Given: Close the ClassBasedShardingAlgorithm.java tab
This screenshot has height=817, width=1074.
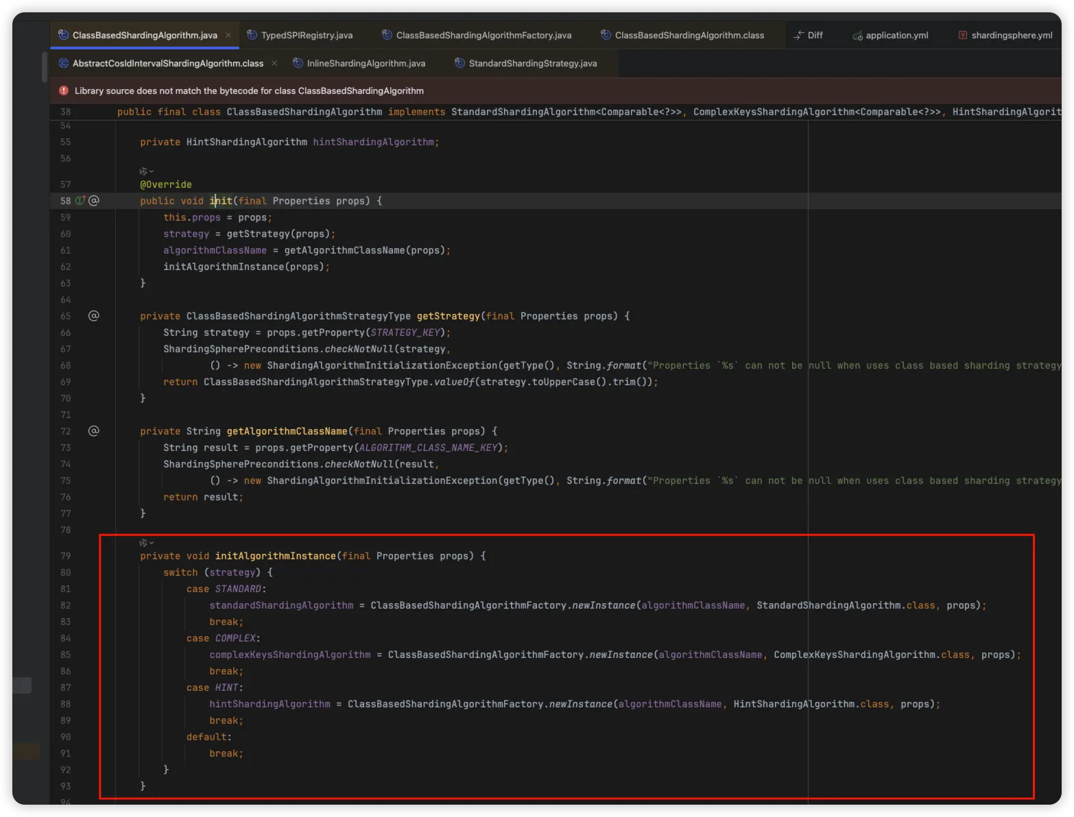Looking at the screenshot, I should [x=228, y=35].
